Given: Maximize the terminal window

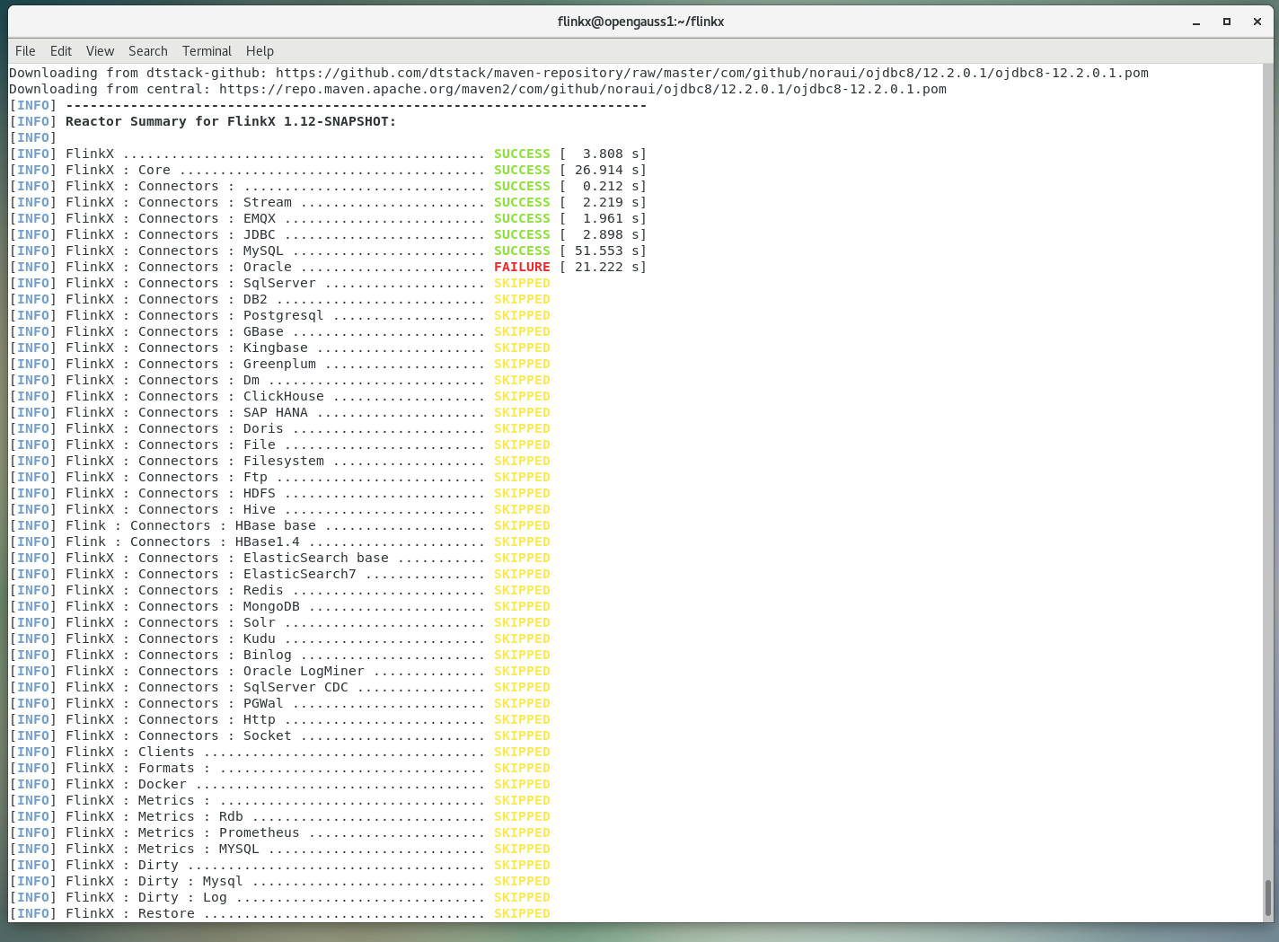Looking at the screenshot, I should coord(1227,22).
